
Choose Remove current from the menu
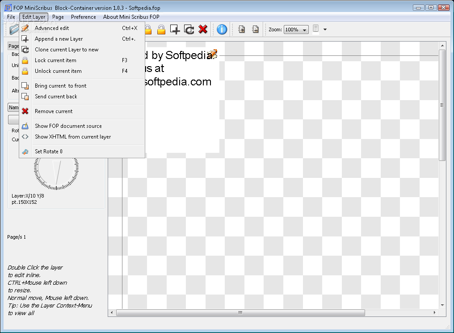82,111
